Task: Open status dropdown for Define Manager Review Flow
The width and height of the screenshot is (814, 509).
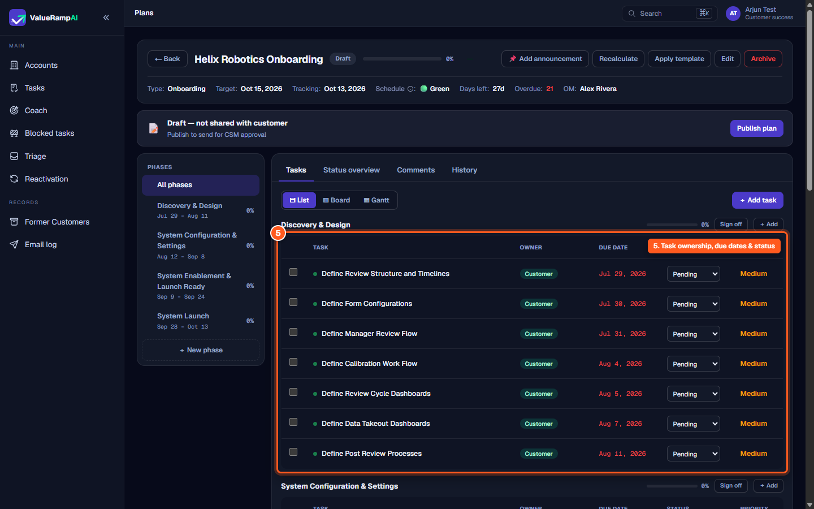Action: pos(694,334)
